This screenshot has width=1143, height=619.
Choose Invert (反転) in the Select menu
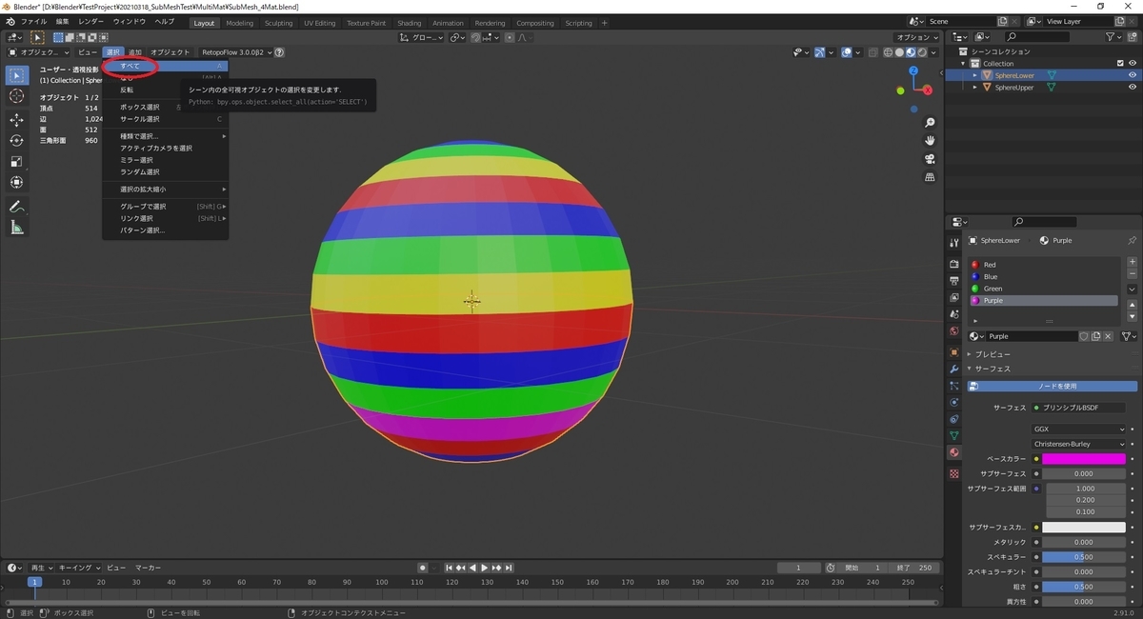click(x=165, y=90)
